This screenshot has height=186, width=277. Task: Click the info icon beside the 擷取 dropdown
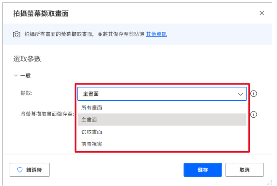pos(253,93)
